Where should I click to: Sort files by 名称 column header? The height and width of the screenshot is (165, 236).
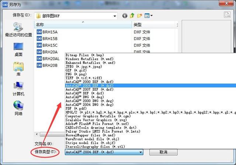click(x=83, y=25)
